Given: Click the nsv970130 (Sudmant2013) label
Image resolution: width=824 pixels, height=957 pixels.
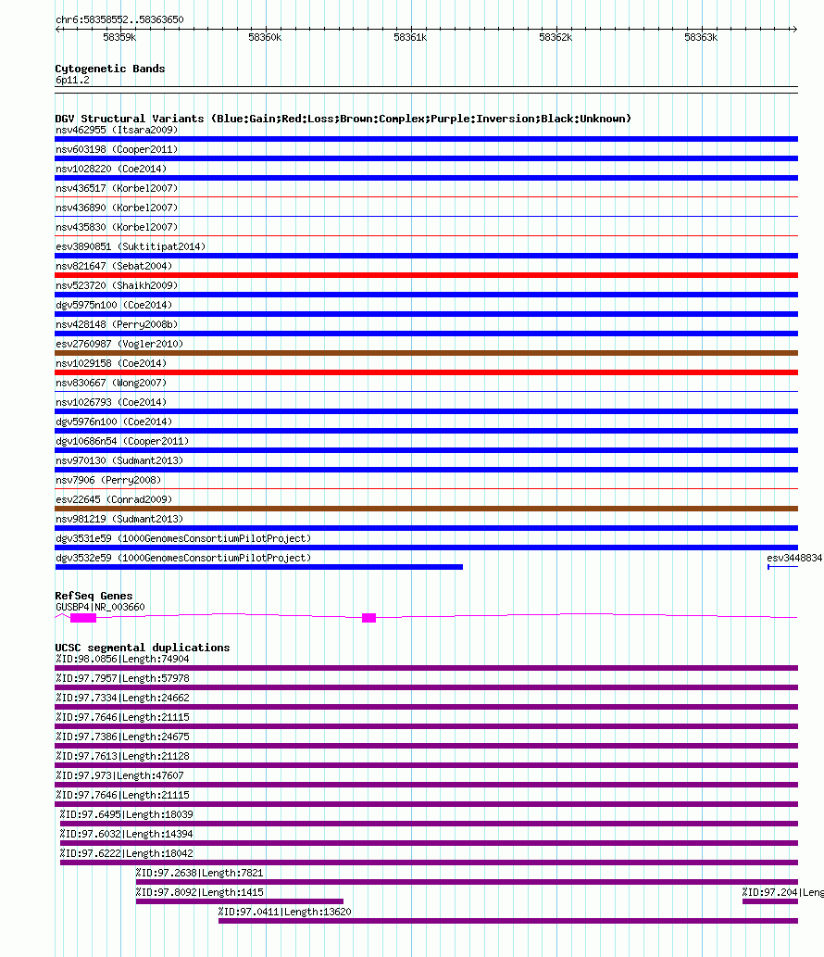Looking at the screenshot, I should click(x=119, y=460).
